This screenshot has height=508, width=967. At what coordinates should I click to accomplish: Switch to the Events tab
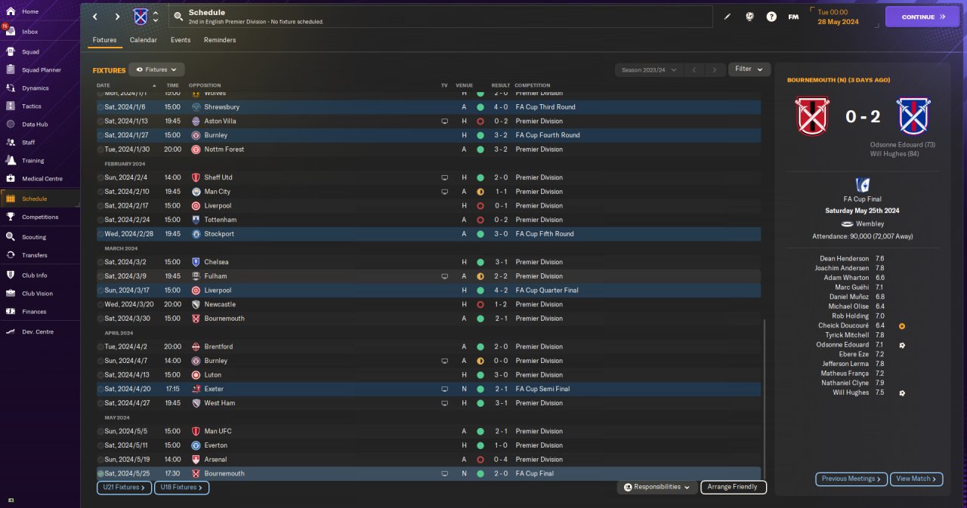[181, 40]
